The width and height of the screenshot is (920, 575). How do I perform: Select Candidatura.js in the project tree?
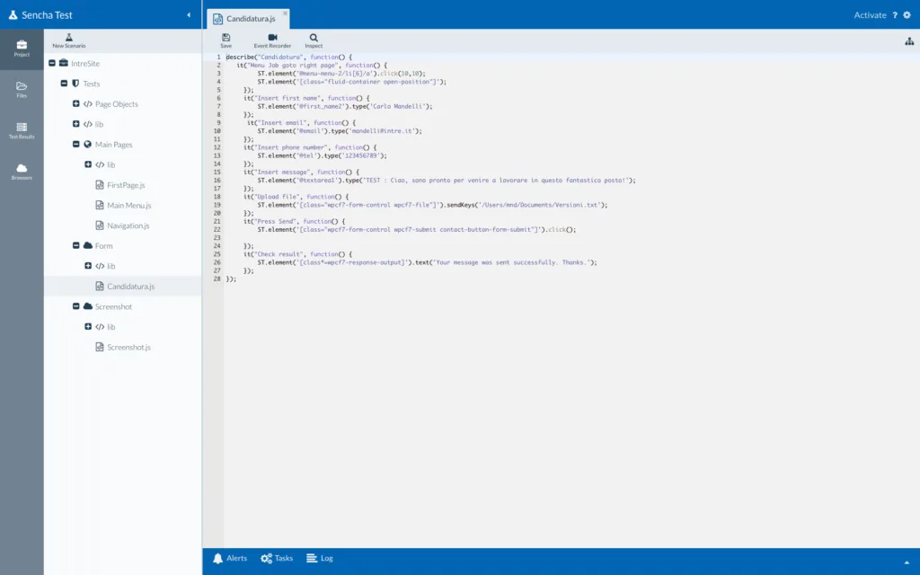(x=131, y=287)
